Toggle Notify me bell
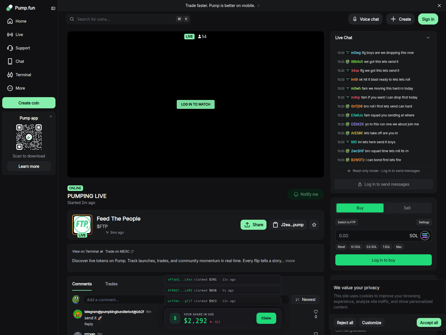The width and height of the screenshot is (446, 335). click(x=306, y=194)
